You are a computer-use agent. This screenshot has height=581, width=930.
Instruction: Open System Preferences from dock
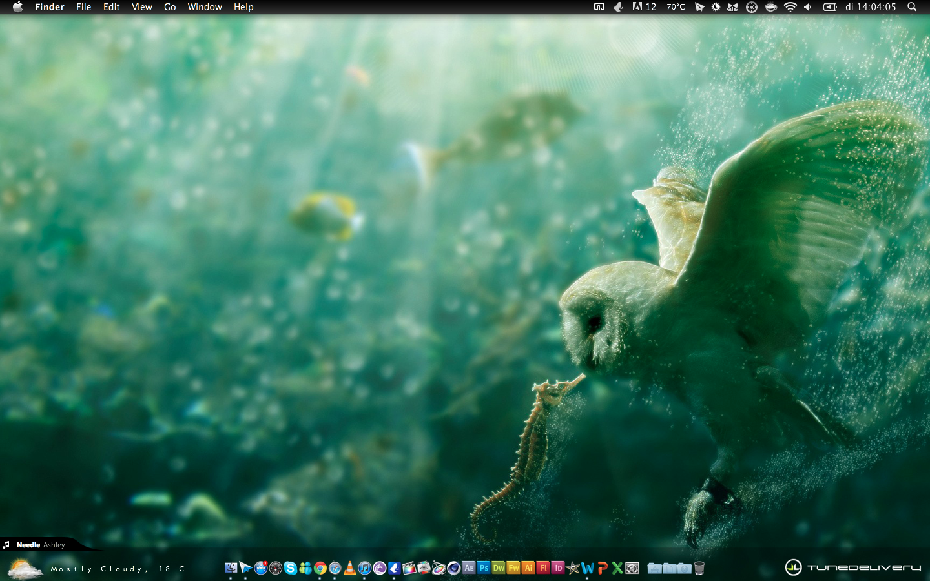tap(632, 568)
